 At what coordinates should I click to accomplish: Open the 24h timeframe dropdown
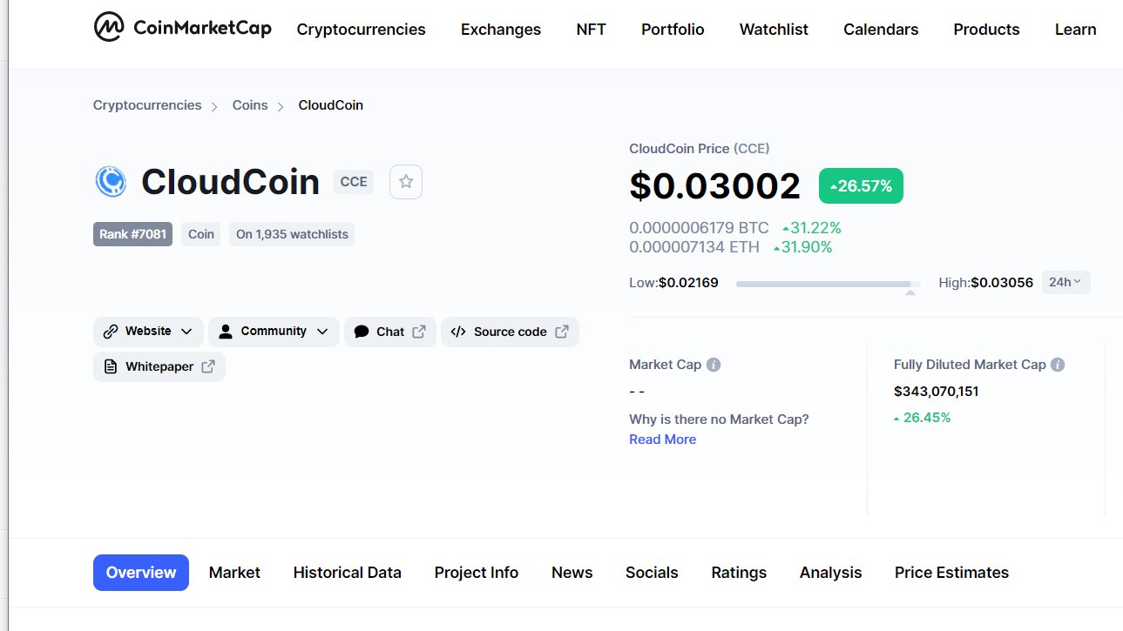pos(1065,282)
